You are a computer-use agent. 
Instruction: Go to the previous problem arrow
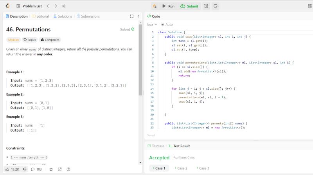tap(47, 6)
